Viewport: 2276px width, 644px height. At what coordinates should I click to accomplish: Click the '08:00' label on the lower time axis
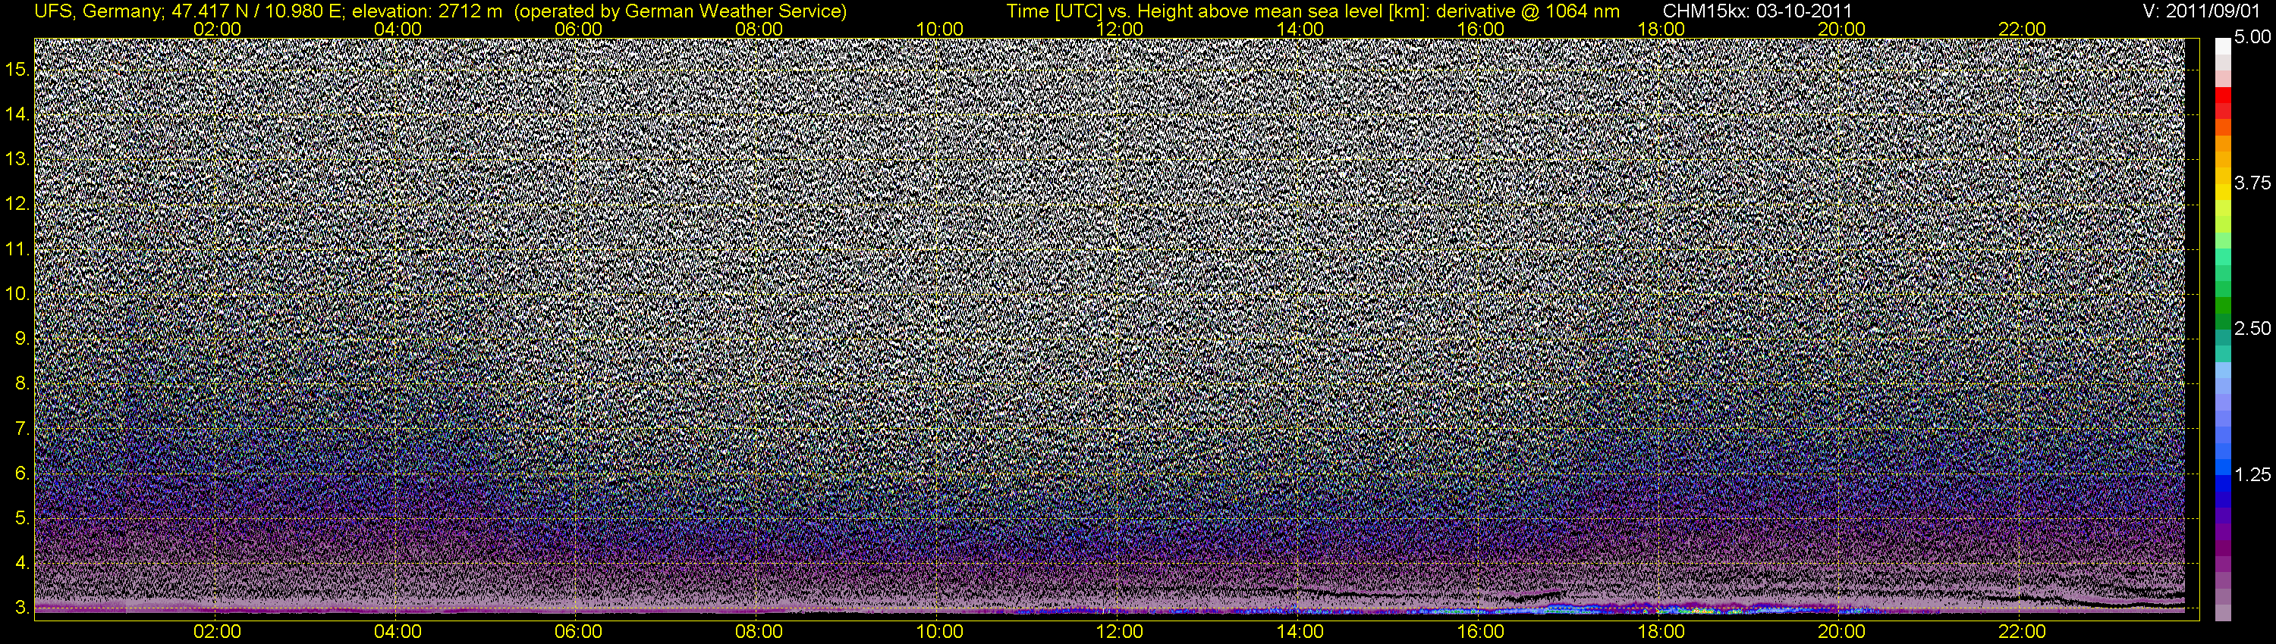(759, 632)
